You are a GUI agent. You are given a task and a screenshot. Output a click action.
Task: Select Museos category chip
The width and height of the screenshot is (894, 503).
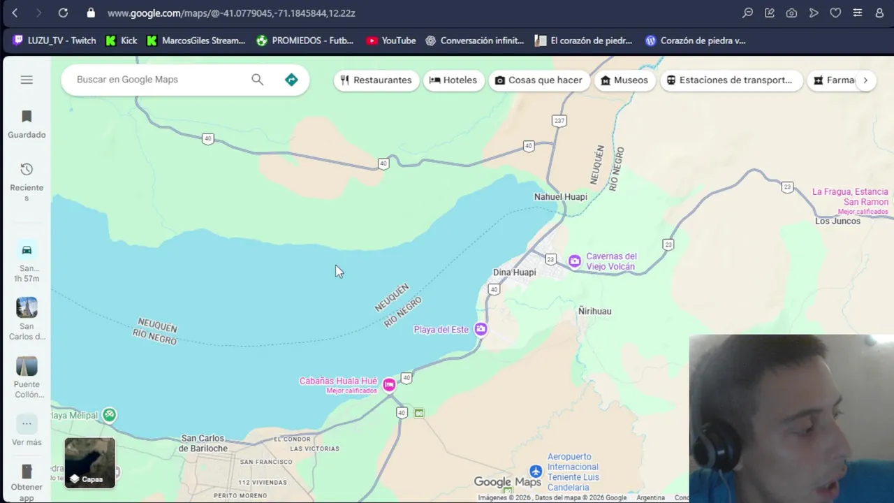pyautogui.click(x=624, y=80)
